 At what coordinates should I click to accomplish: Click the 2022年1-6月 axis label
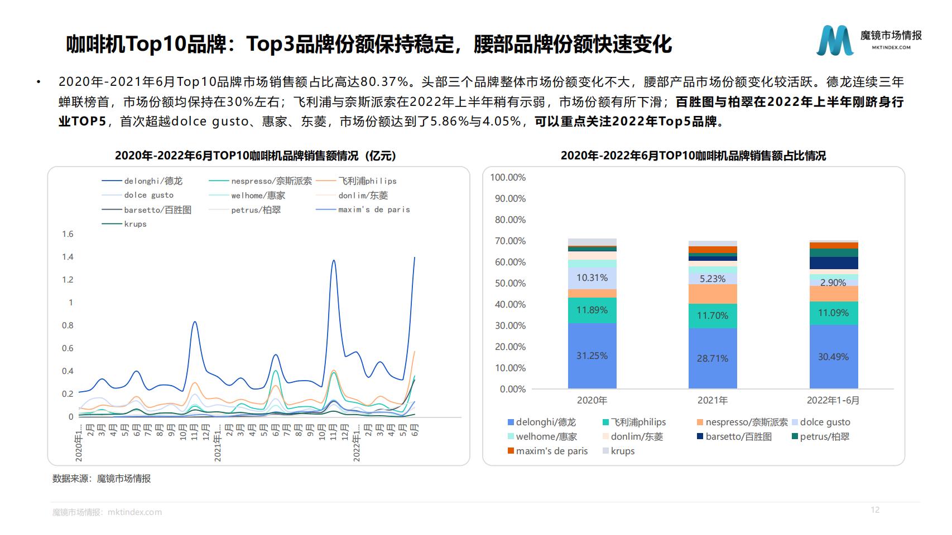(x=834, y=400)
